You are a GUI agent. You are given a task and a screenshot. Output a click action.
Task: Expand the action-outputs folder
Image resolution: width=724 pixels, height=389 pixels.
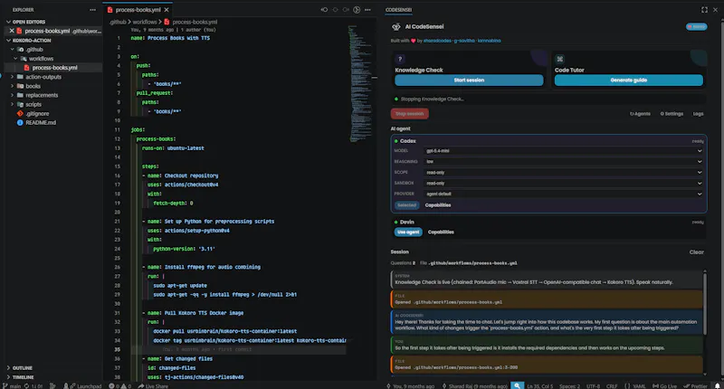43,77
